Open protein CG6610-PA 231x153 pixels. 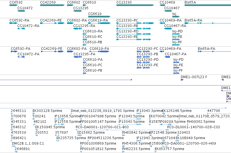(93, 60)
